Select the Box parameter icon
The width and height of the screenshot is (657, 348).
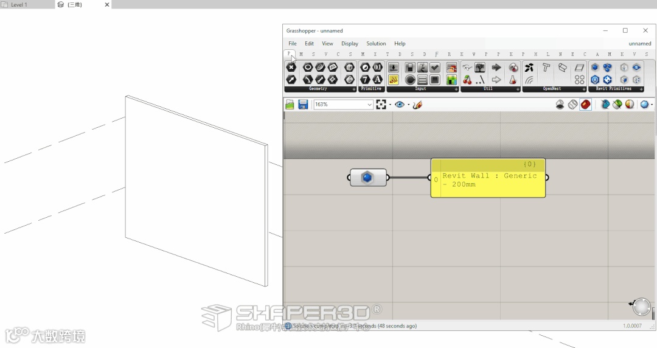point(349,67)
